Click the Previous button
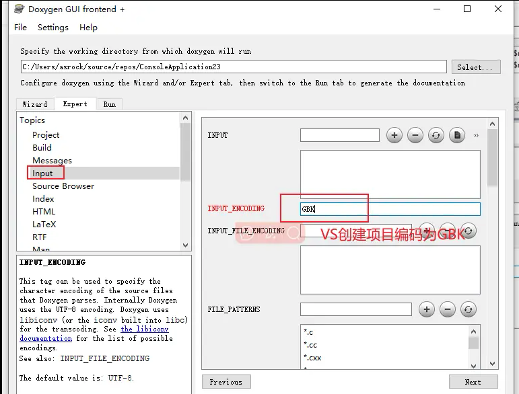The height and width of the screenshot is (394, 519). point(226,382)
